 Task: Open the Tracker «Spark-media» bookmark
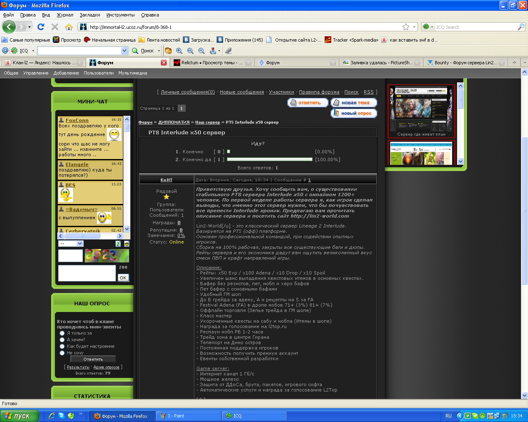[351, 40]
